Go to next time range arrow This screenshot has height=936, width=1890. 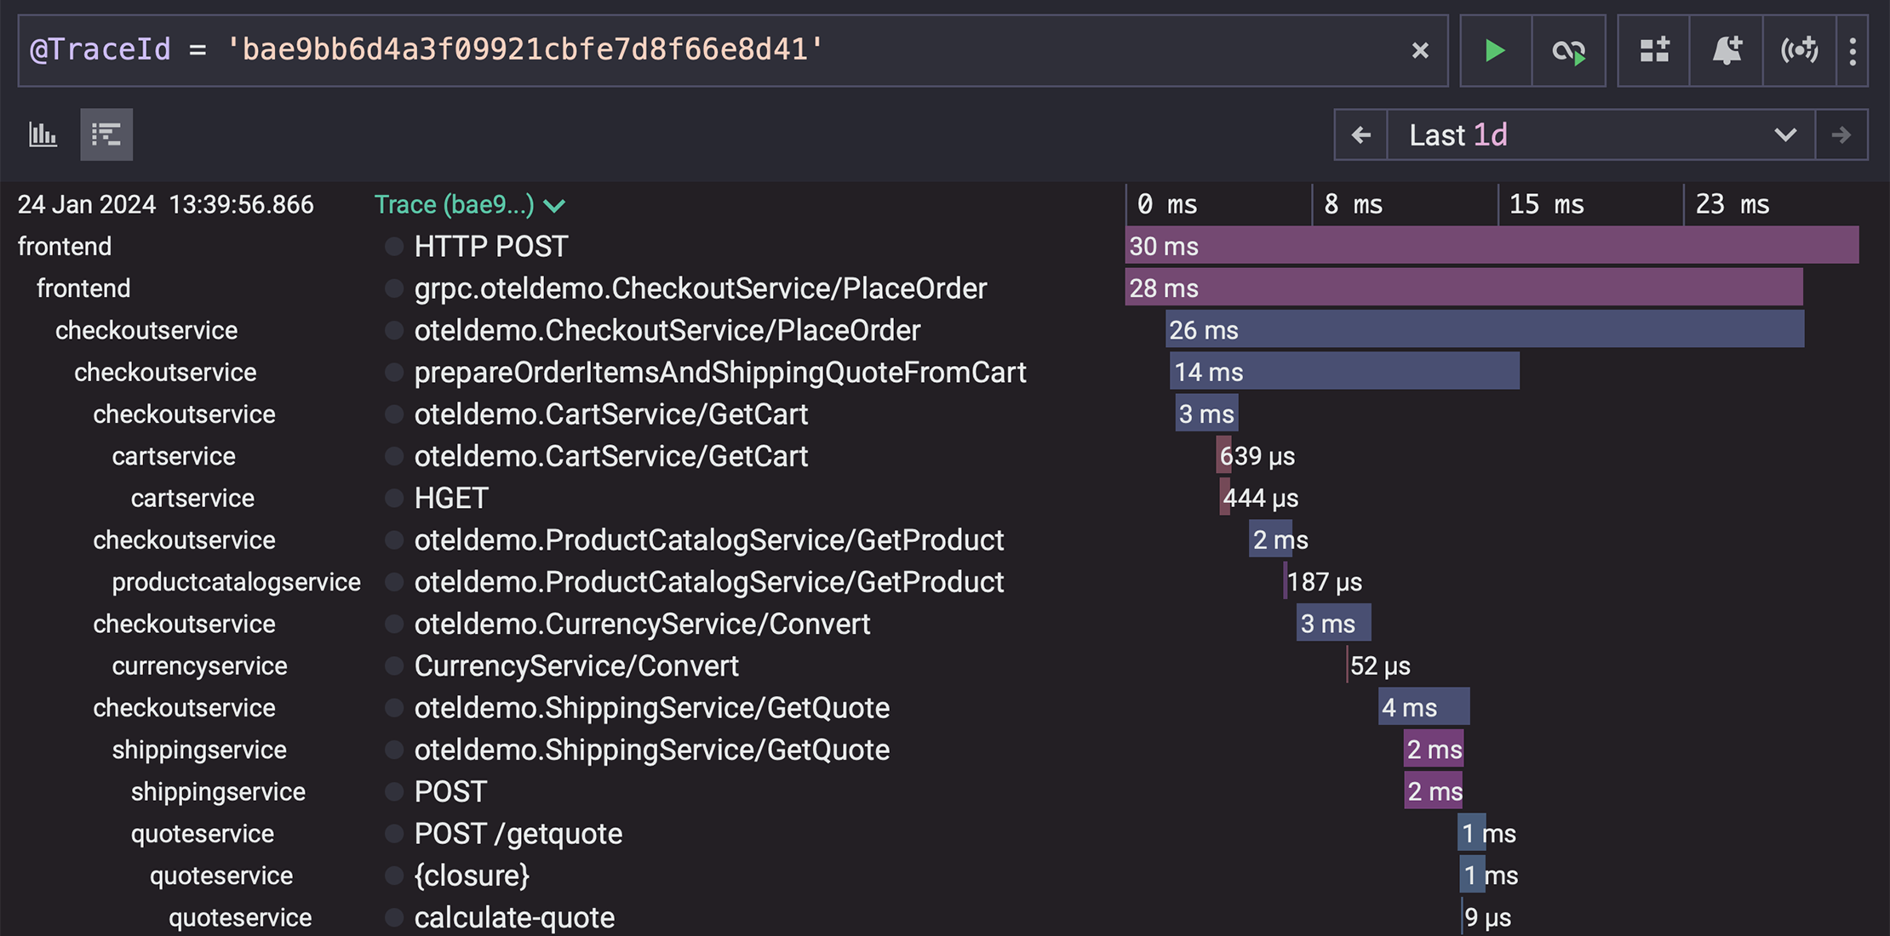click(1841, 135)
